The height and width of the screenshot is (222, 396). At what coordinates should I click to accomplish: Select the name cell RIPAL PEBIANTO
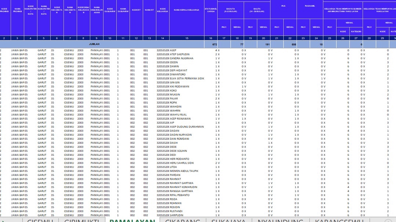tap(179, 195)
